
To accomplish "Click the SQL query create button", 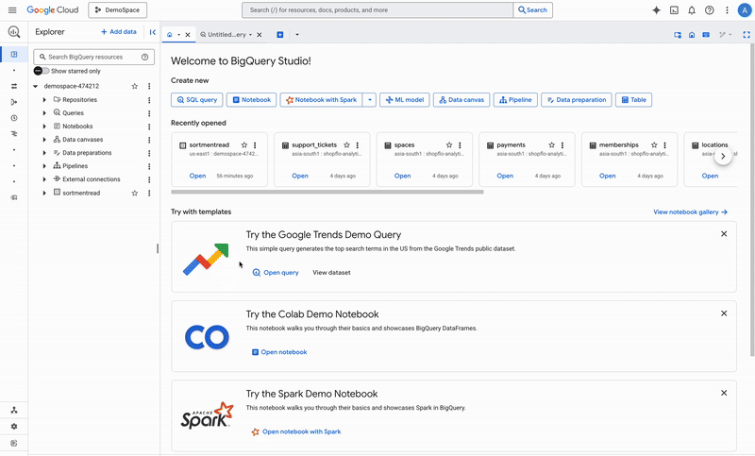I will pos(197,100).
